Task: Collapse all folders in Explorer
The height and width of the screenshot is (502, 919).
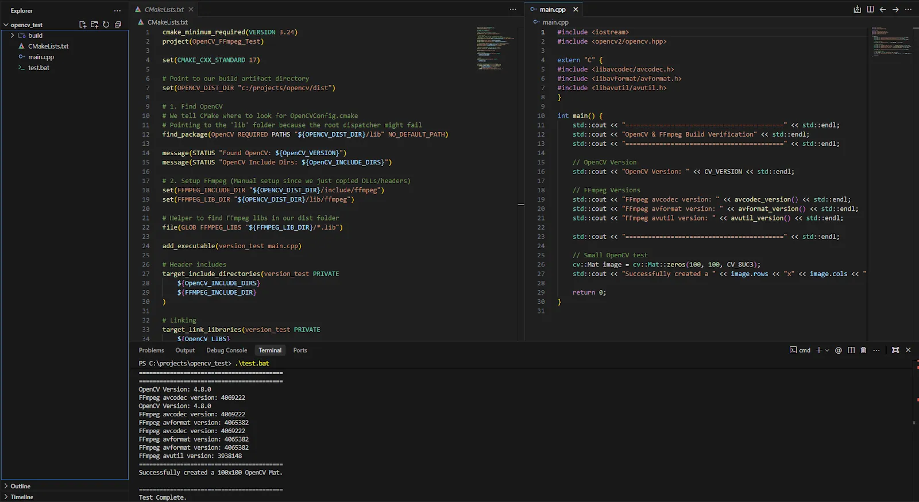Action: [118, 25]
